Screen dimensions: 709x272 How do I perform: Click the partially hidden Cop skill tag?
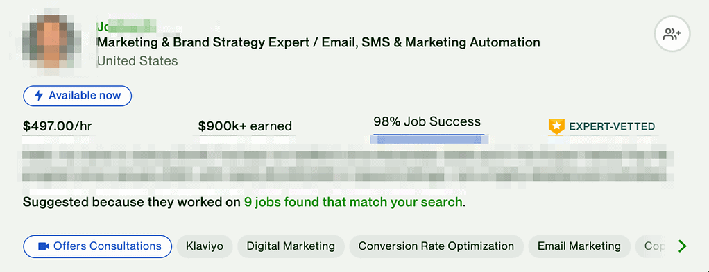(x=653, y=246)
